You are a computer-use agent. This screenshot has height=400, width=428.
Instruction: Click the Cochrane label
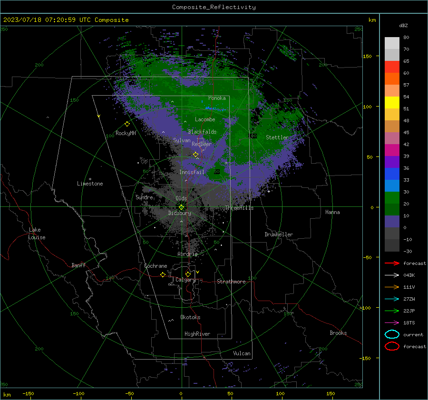[x=156, y=266]
